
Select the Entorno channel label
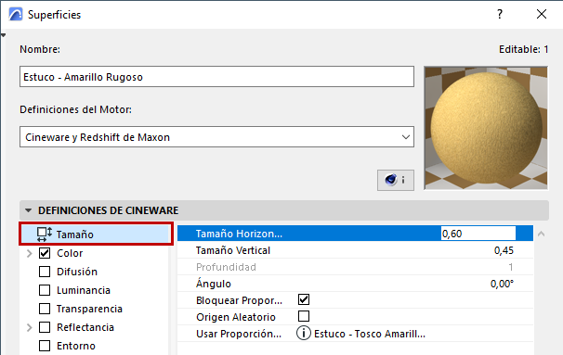76,346
